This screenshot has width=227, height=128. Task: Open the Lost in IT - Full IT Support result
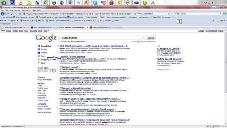(x=72, y=57)
